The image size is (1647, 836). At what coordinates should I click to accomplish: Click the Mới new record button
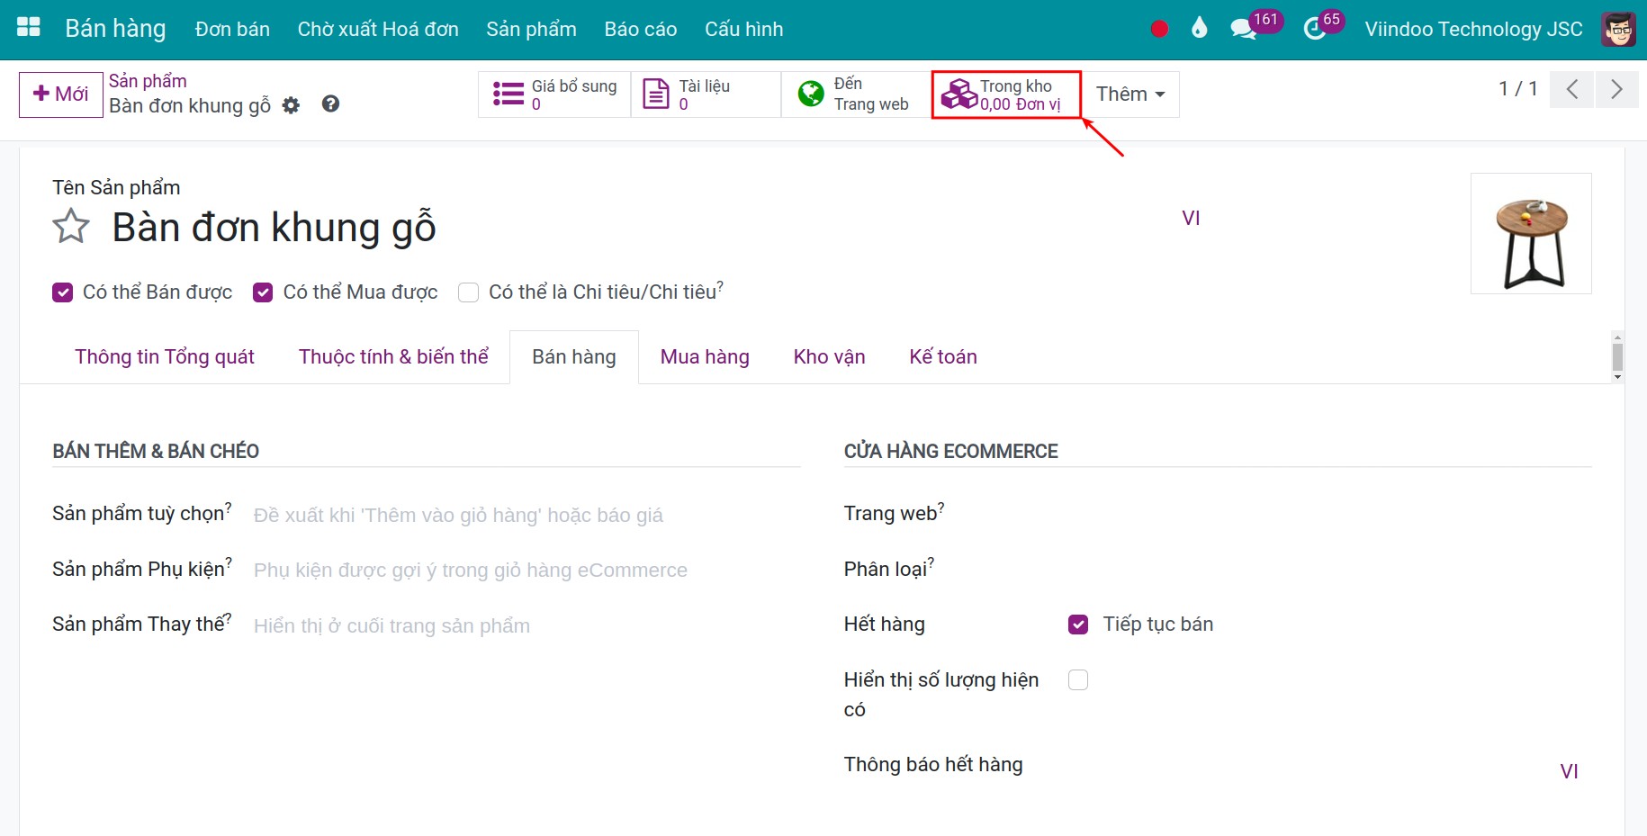click(x=61, y=94)
